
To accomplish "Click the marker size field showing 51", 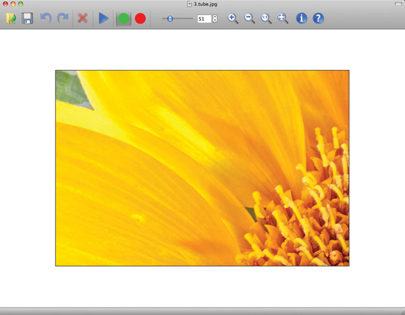I will (205, 19).
